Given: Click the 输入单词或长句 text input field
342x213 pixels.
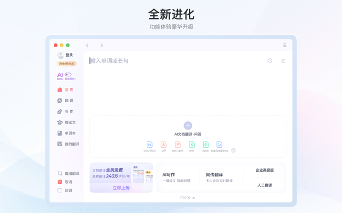Looking at the screenshot, I should point(176,61).
